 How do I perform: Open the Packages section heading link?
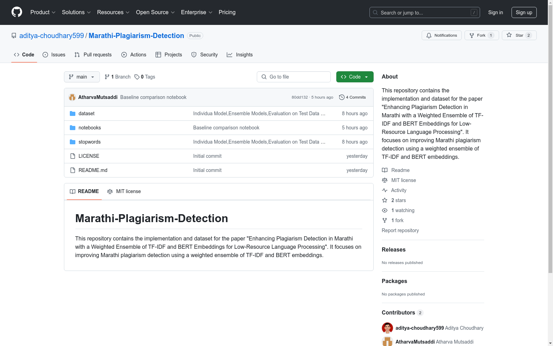click(394, 281)
